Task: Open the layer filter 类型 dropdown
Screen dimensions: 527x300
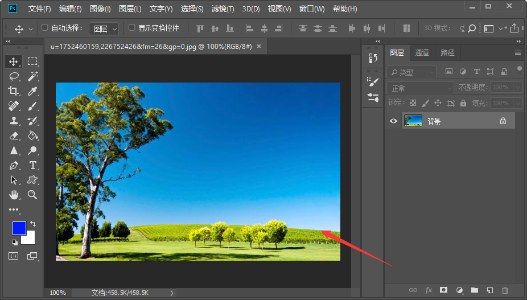Action: 411,72
